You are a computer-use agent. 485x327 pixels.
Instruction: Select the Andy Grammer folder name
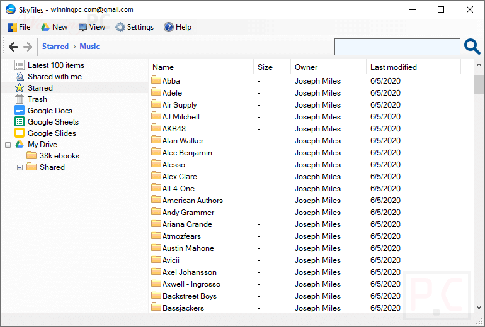click(188, 213)
